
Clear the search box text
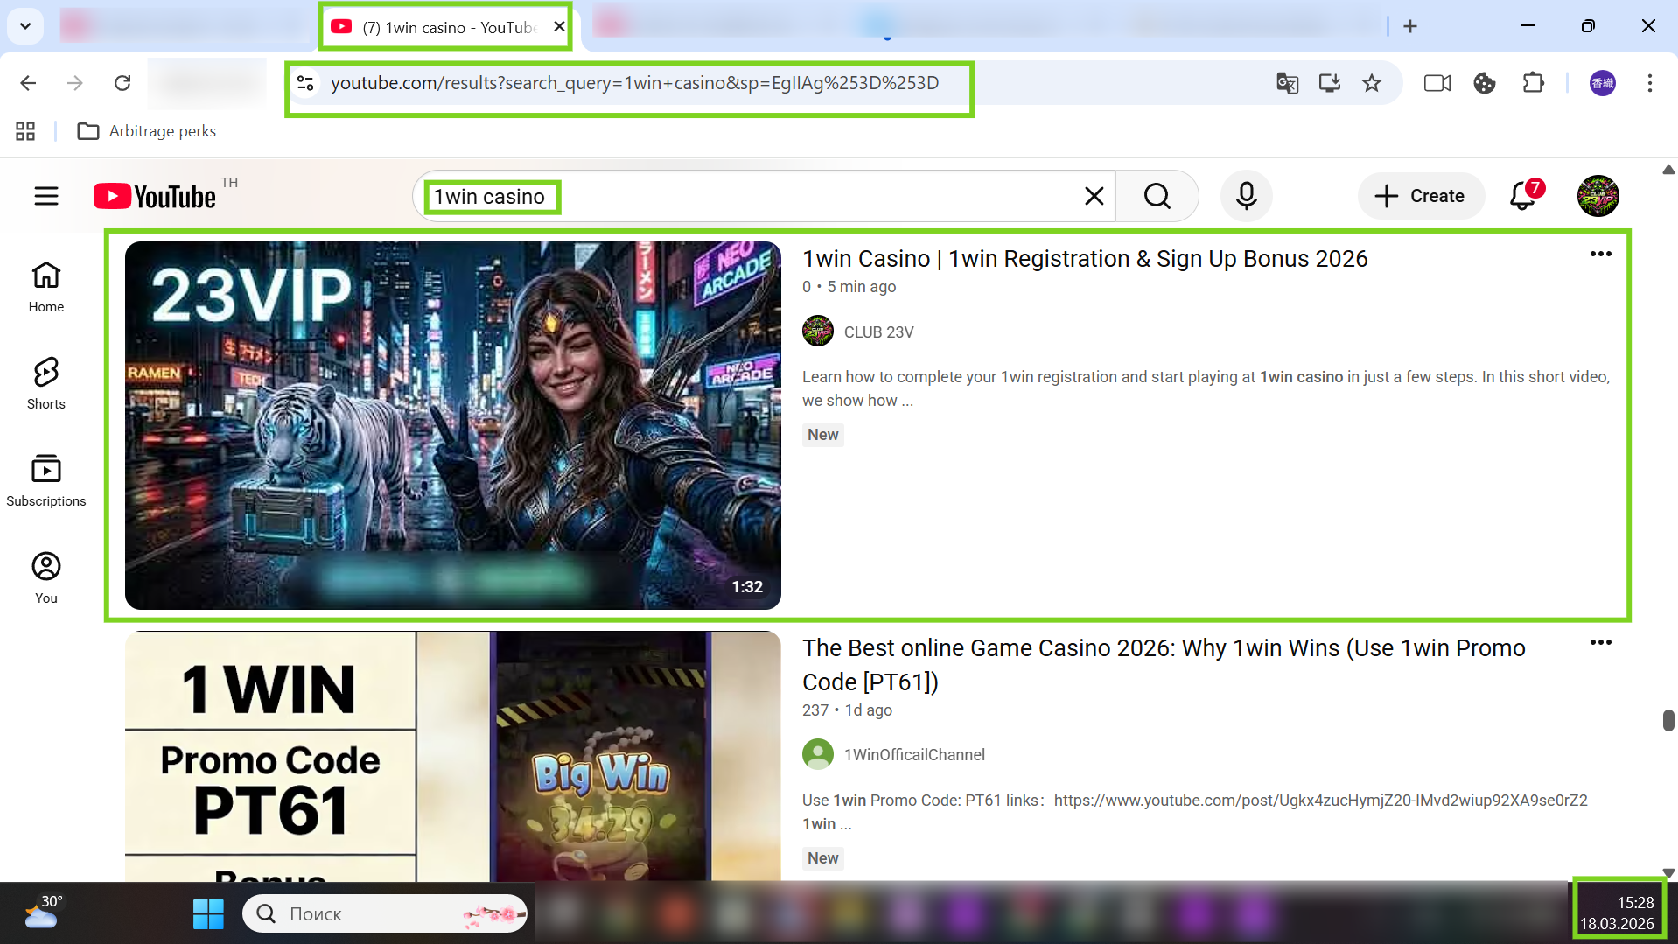point(1094,196)
